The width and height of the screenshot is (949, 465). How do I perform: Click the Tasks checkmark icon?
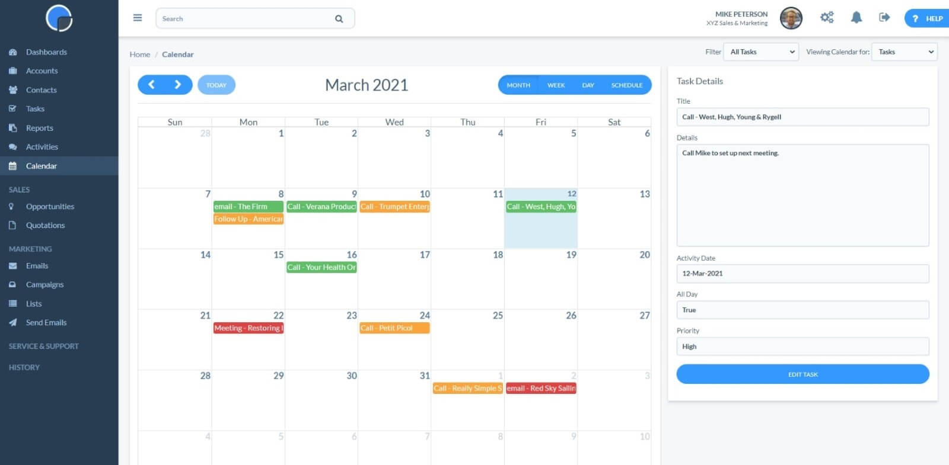[x=12, y=108]
